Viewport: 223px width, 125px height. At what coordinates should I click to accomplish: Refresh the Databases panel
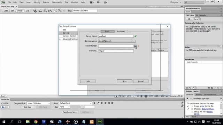221,99
